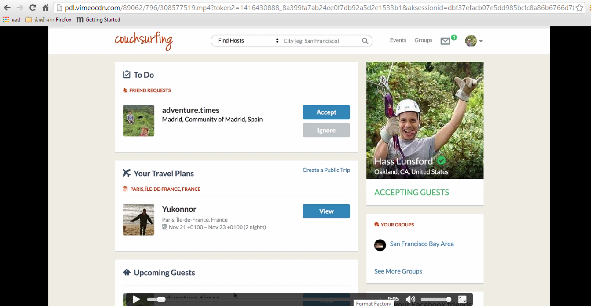Click the search magnifier icon

point(365,41)
